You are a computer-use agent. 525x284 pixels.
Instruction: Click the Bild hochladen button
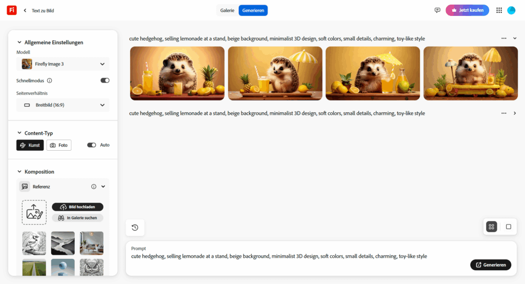point(77,207)
